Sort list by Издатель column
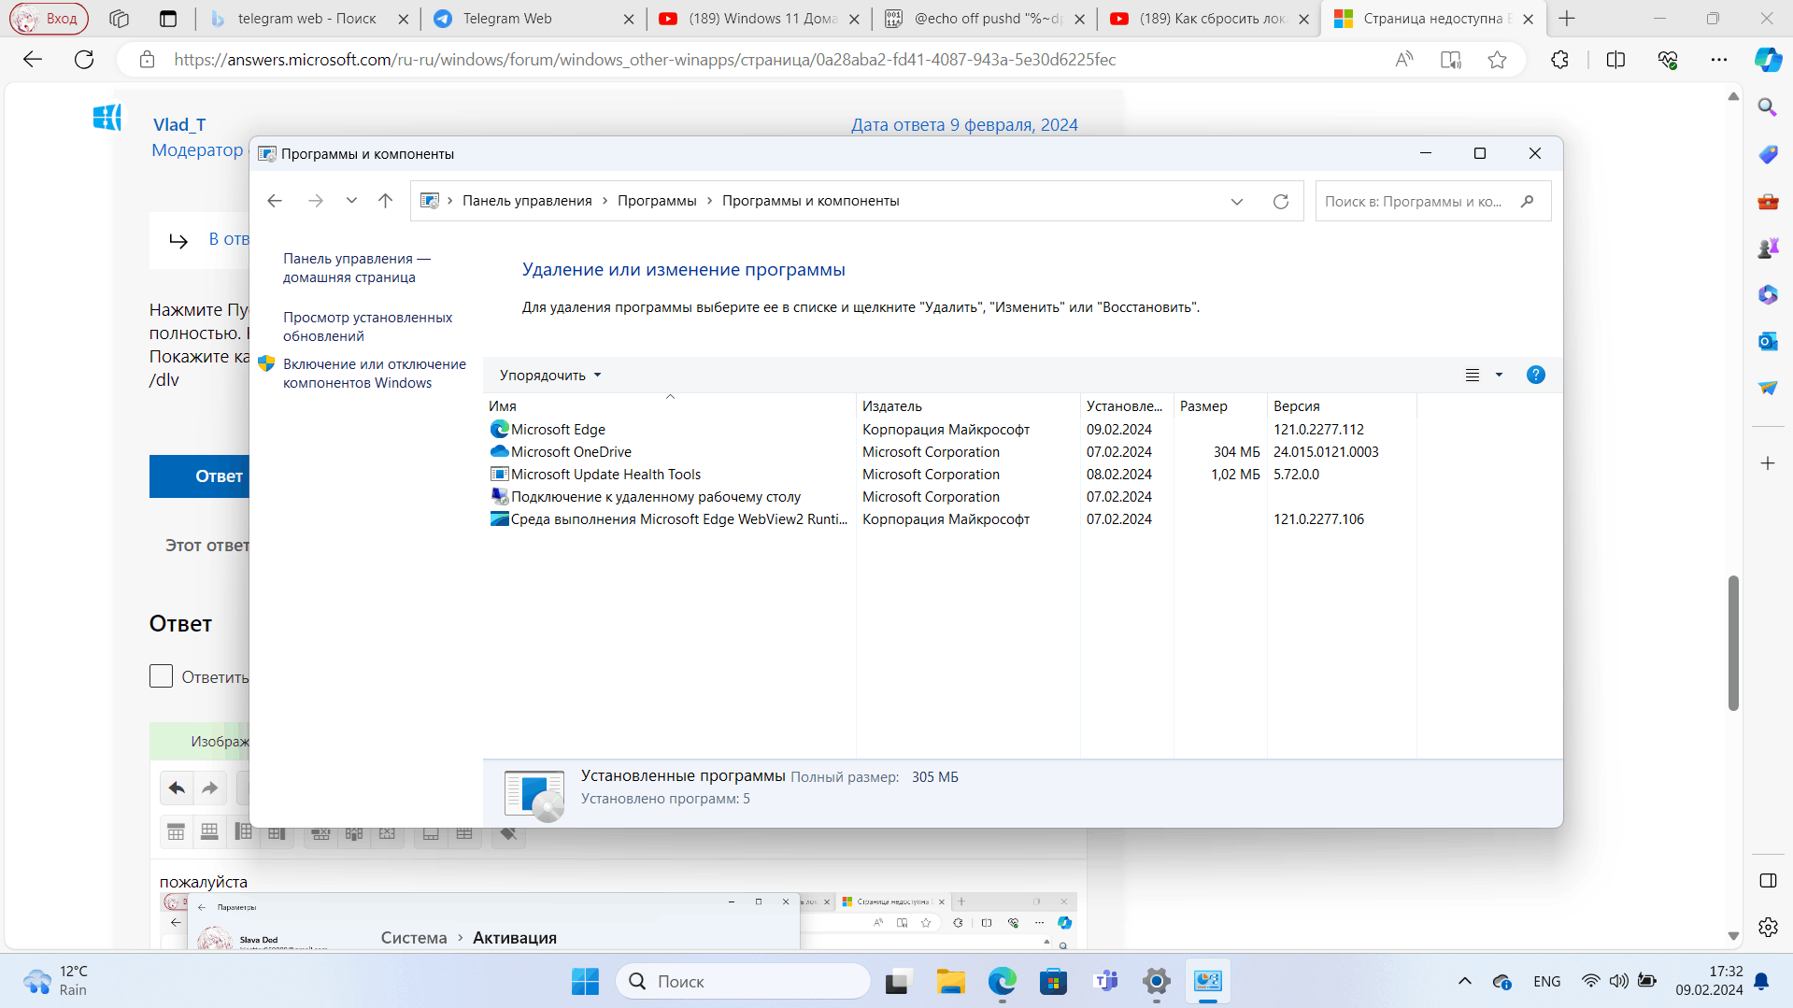 coord(968,406)
